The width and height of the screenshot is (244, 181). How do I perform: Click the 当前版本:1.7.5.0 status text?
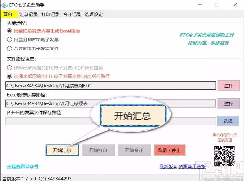[19, 179]
